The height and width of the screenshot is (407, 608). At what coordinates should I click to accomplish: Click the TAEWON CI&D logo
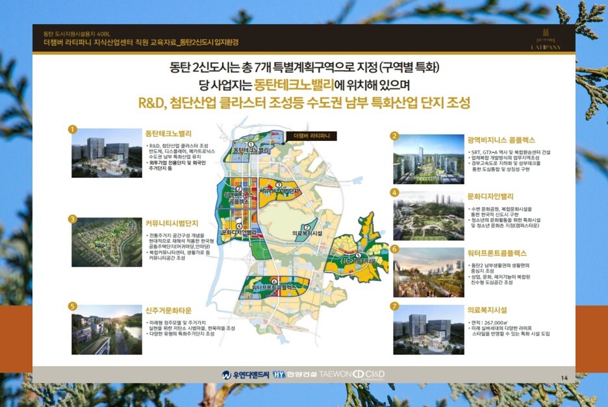pyautogui.click(x=352, y=374)
